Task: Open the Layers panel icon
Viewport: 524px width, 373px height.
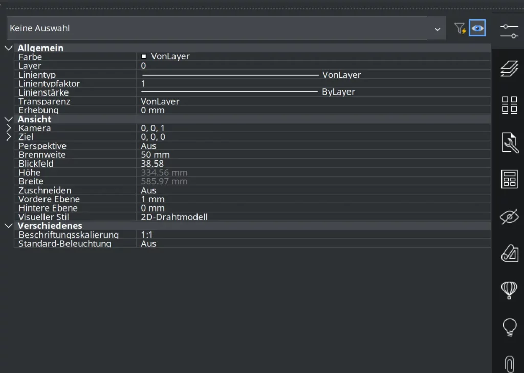Action: tap(509, 68)
